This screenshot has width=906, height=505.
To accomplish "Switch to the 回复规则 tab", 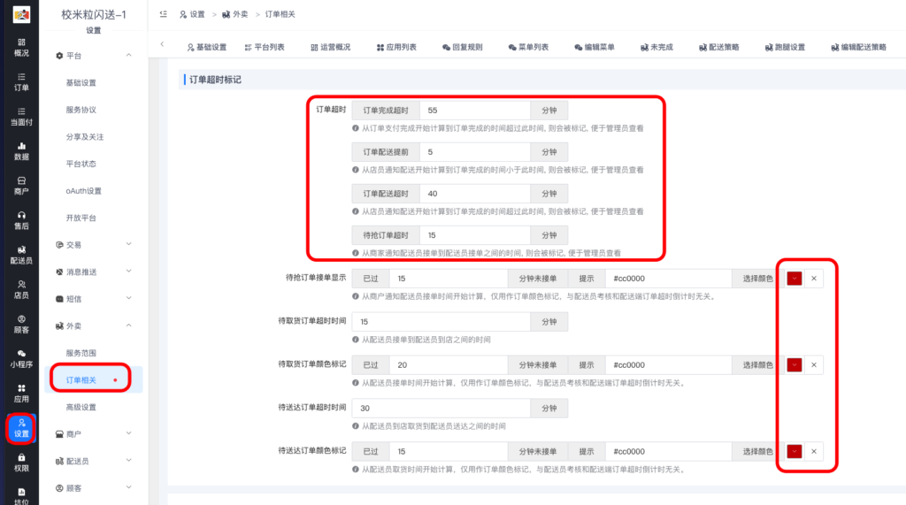I will pos(462,48).
